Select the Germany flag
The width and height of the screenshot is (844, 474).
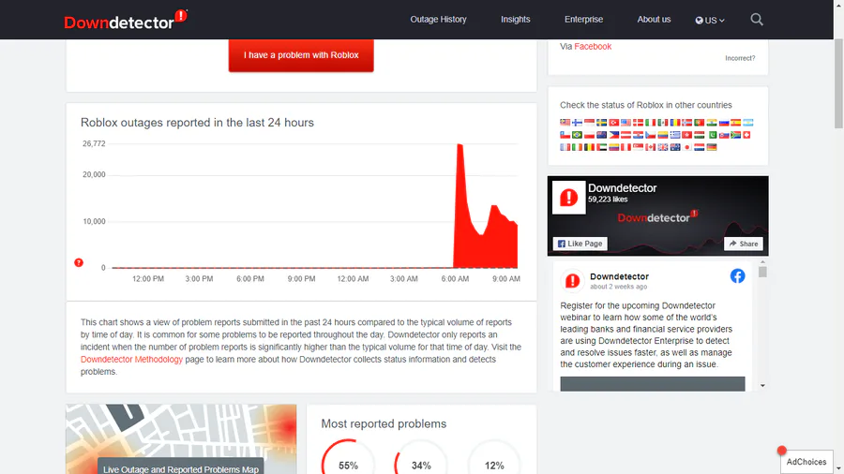point(712,147)
